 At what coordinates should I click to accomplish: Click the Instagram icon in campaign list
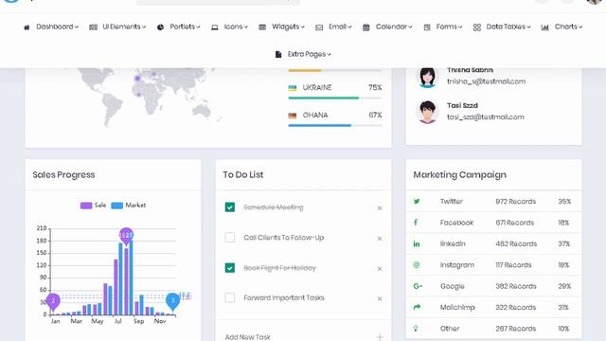point(417,265)
